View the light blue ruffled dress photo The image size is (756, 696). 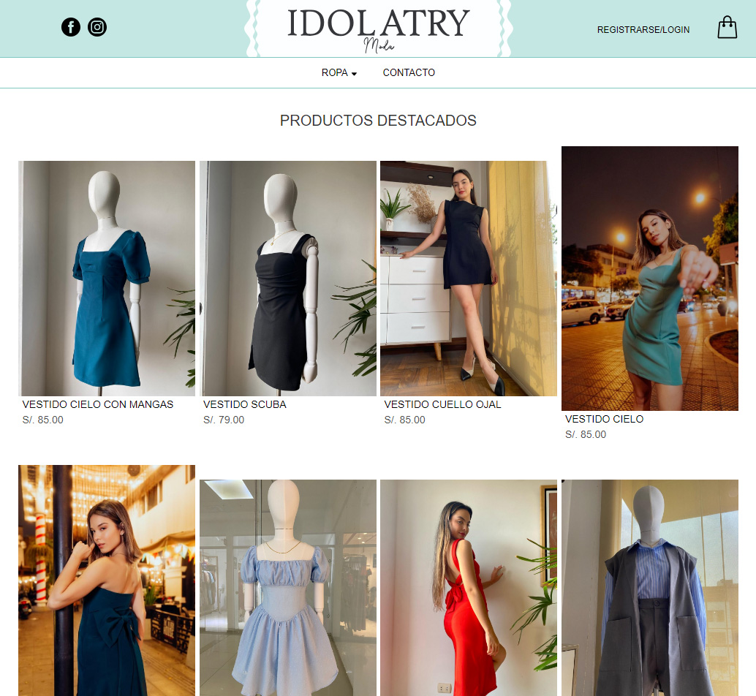(x=288, y=588)
